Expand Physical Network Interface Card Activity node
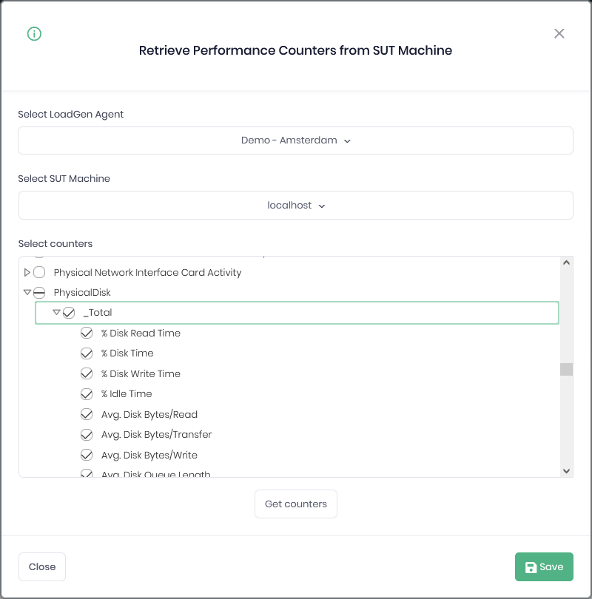592x599 pixels. click(27, 273)
